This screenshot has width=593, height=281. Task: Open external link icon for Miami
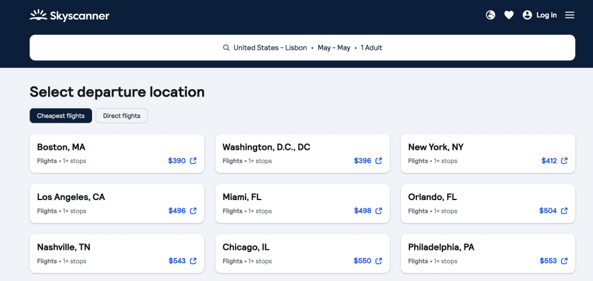pos(379,210)
